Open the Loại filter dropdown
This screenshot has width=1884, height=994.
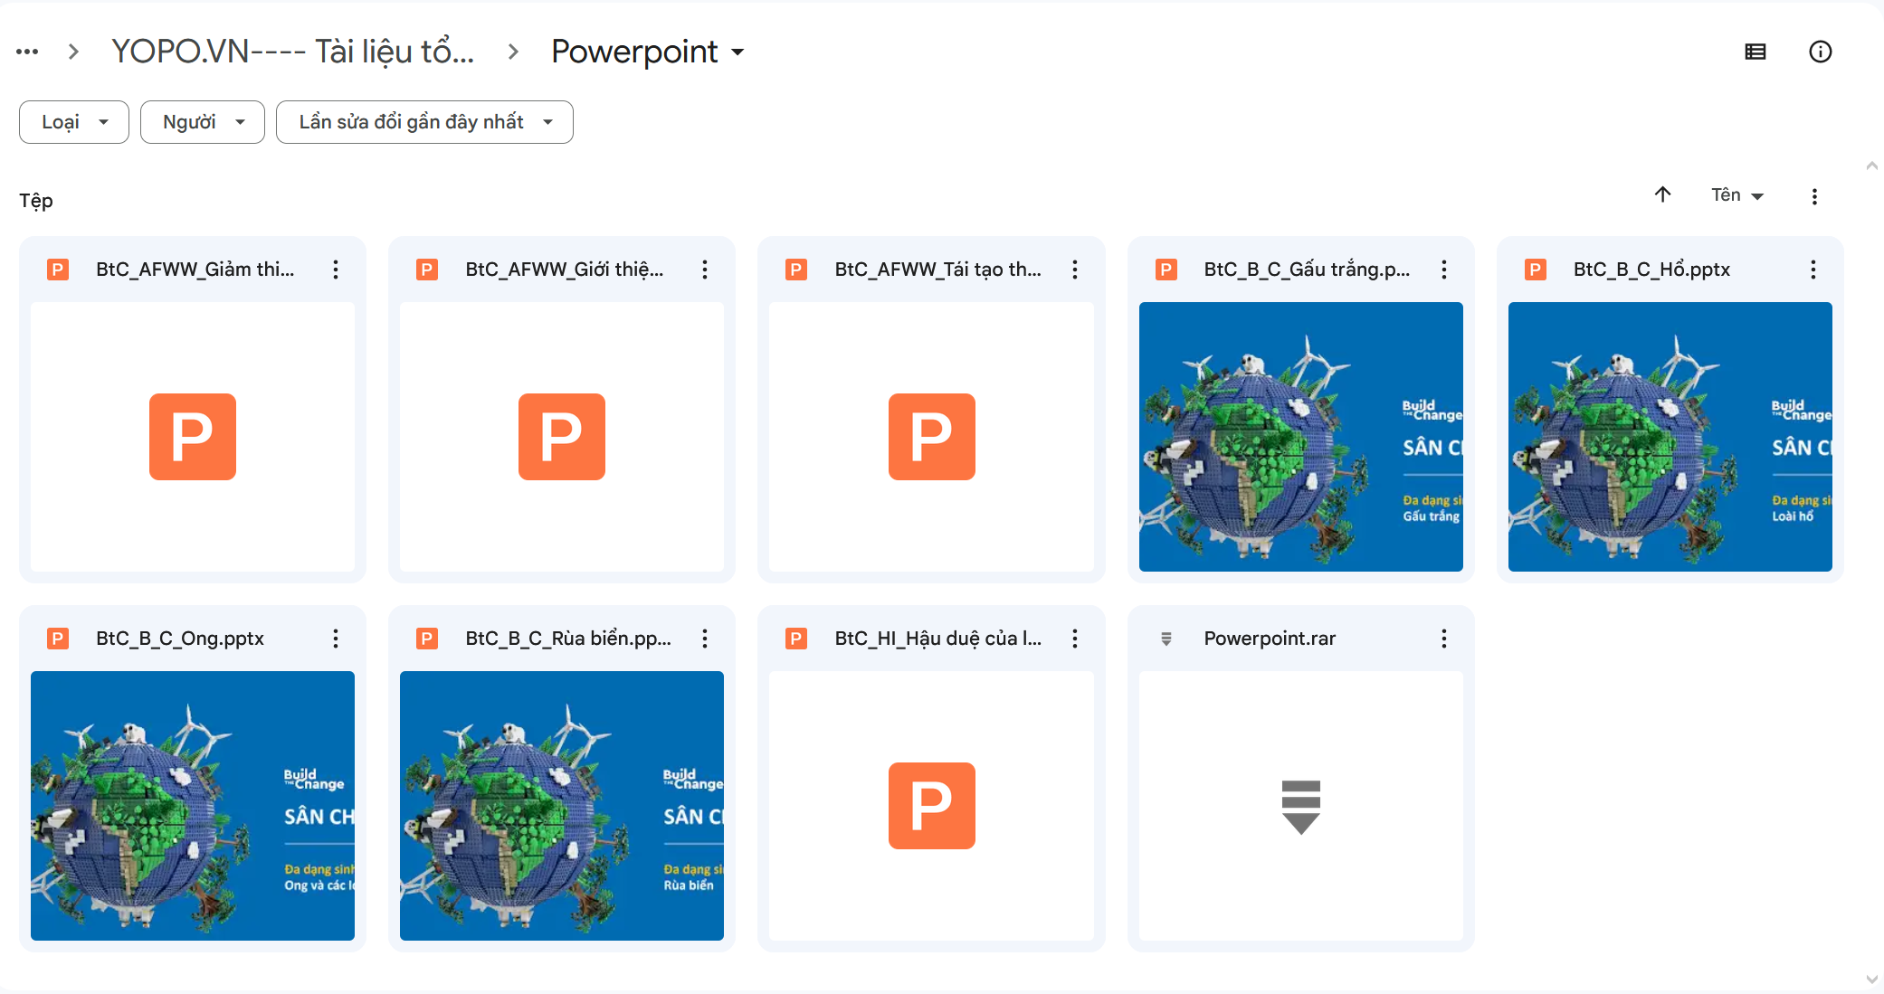[x=74, y=122]
